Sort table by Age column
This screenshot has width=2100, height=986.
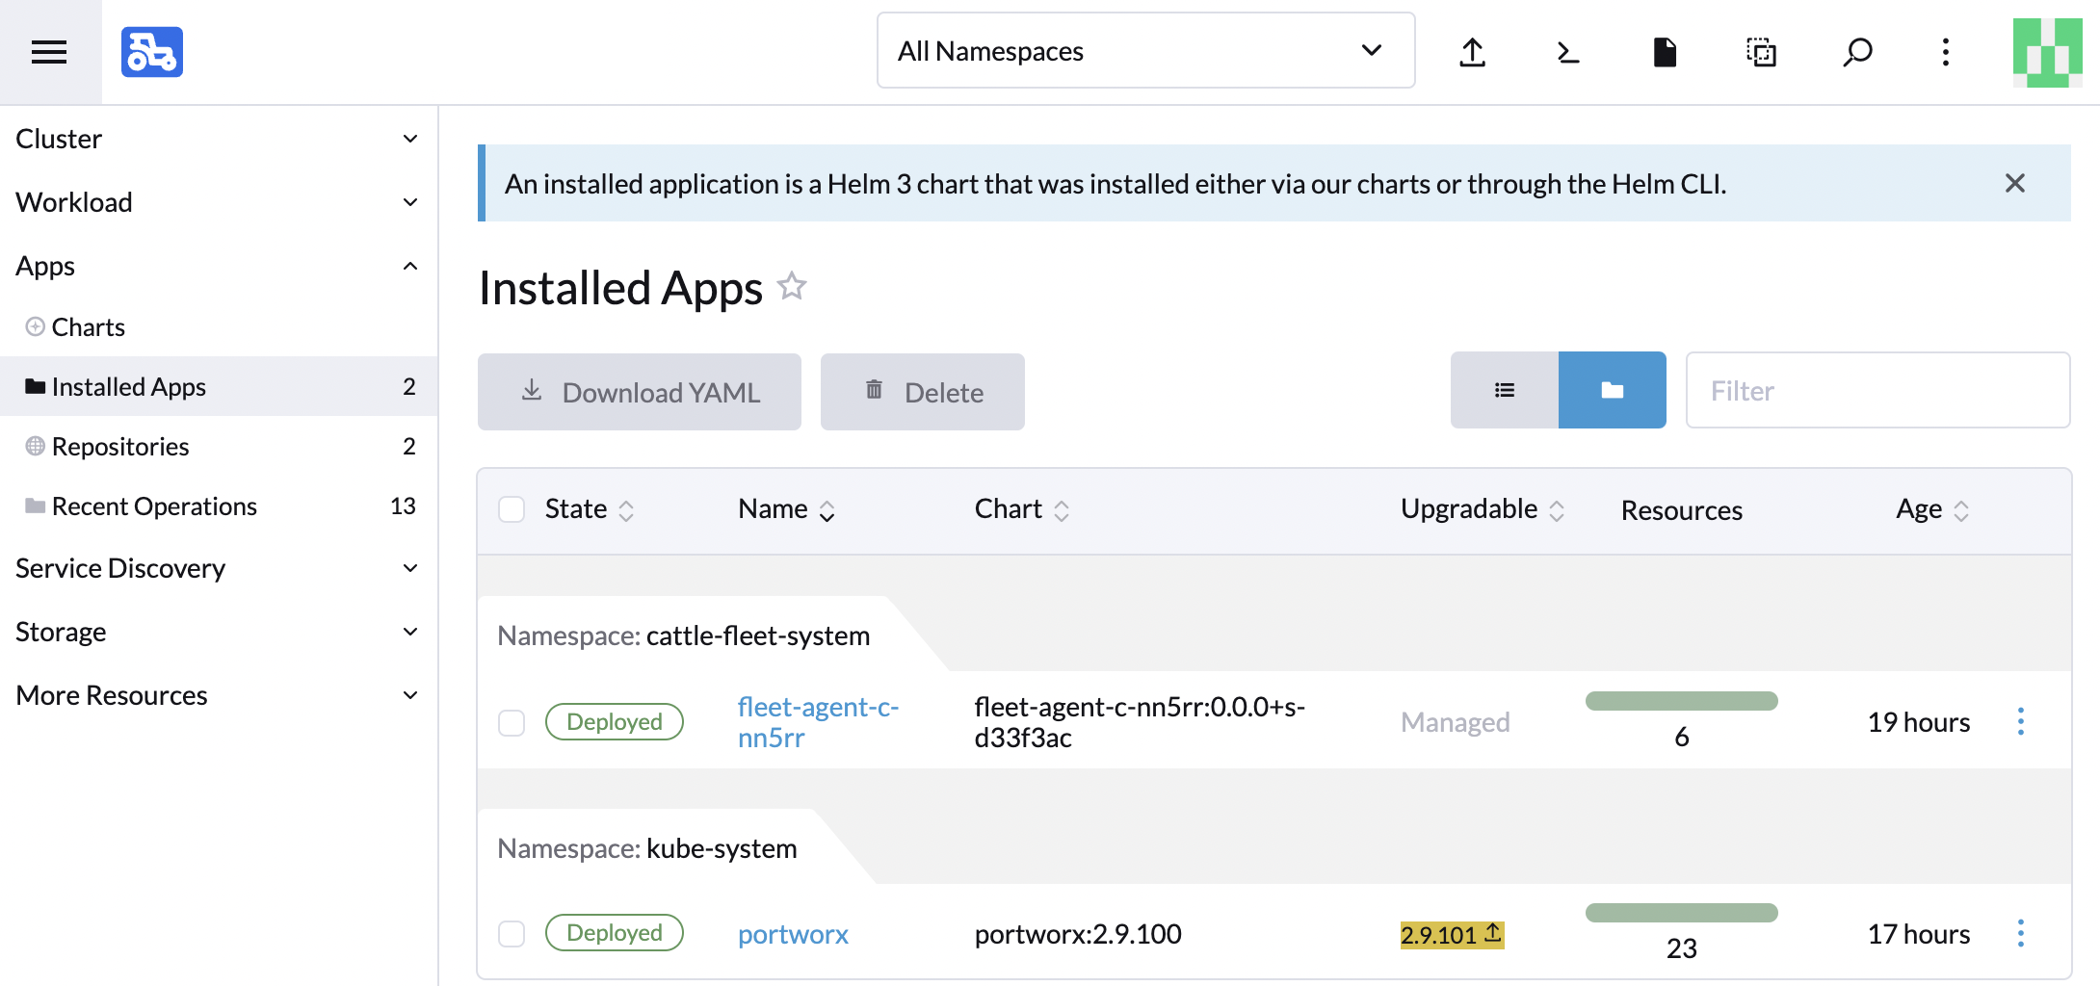[x=1932, y=509]
